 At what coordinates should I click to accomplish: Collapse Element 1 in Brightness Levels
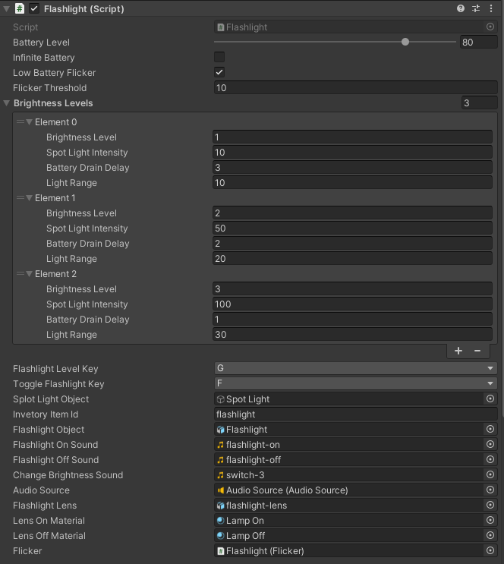pyautogui.click(x=30, y=198)
